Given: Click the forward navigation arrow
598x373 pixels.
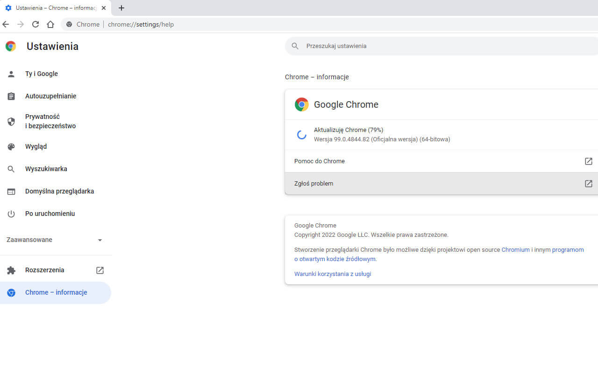Looking at the screenshot, I should [21, 24].
